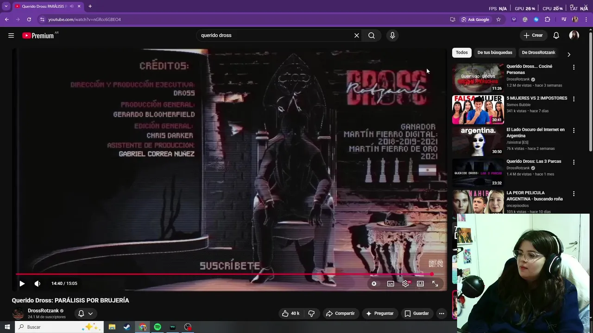Open Chrome three-dot menu
Image resolution: width=593 pixels, height=333 pixels.
click(586, 19)
